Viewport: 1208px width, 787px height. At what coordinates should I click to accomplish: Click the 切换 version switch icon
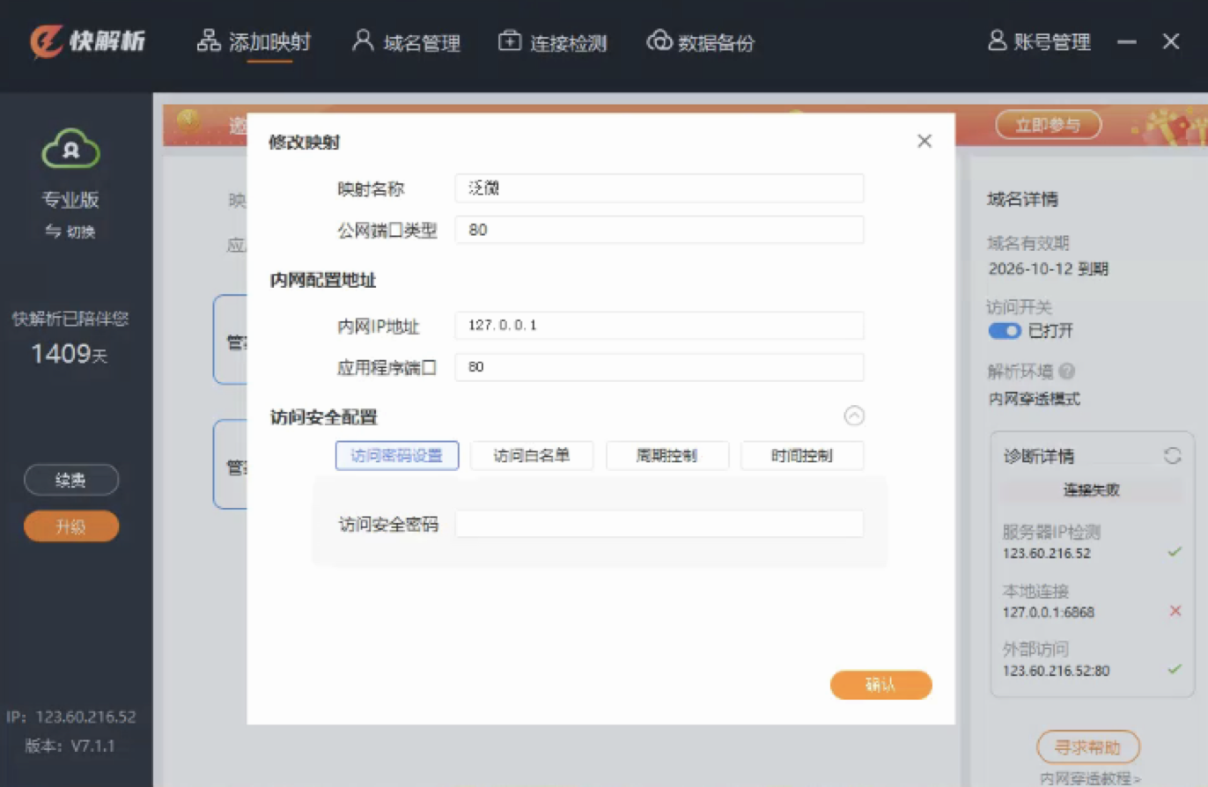click(x=54, y=232)
